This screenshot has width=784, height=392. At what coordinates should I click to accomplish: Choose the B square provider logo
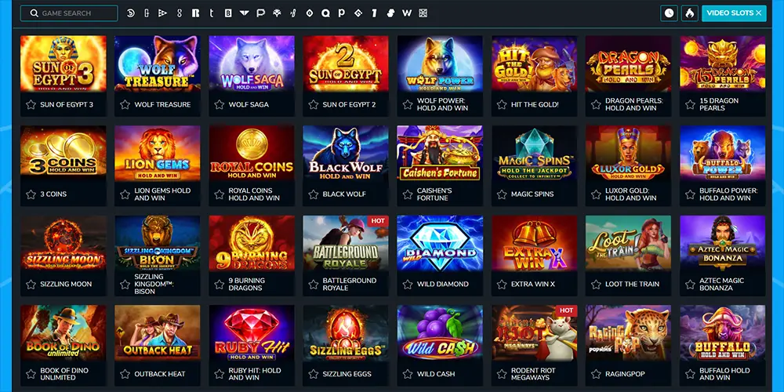228,13
